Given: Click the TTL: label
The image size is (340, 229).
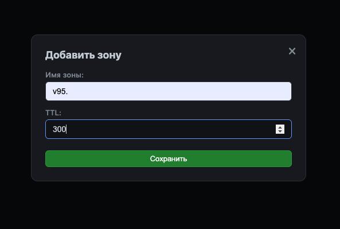Looking at the screenshot, I should (x=53, y=112).
